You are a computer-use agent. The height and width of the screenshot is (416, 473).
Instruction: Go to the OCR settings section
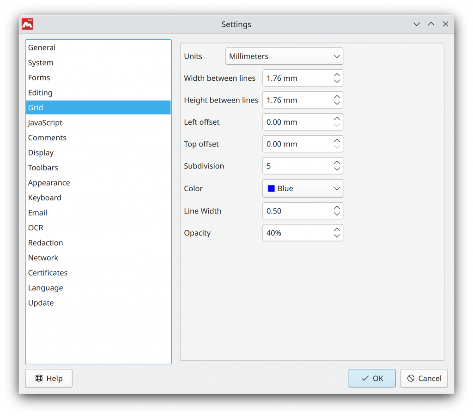[x=36, y=228]
